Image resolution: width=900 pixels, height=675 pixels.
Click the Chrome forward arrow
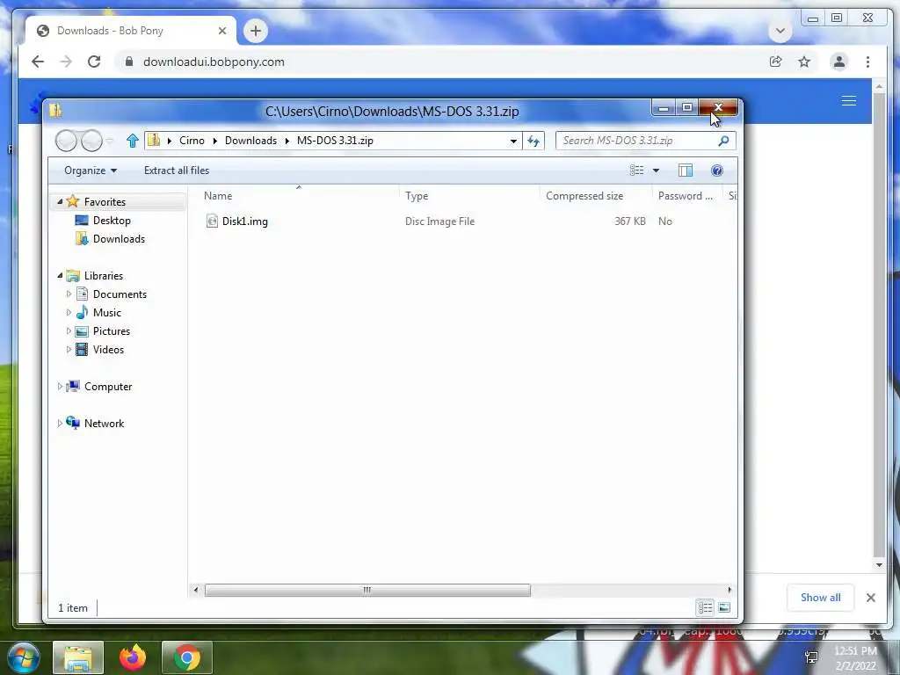[x=66, y=62]
